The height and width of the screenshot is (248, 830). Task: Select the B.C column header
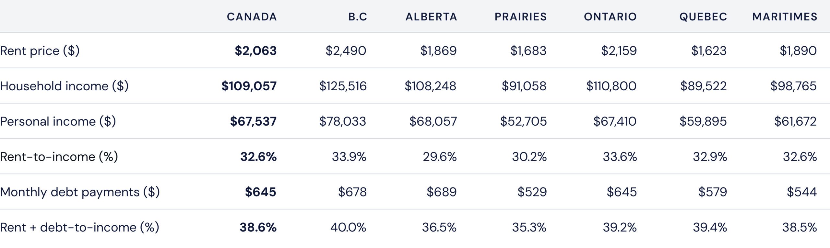click(358, 17)
